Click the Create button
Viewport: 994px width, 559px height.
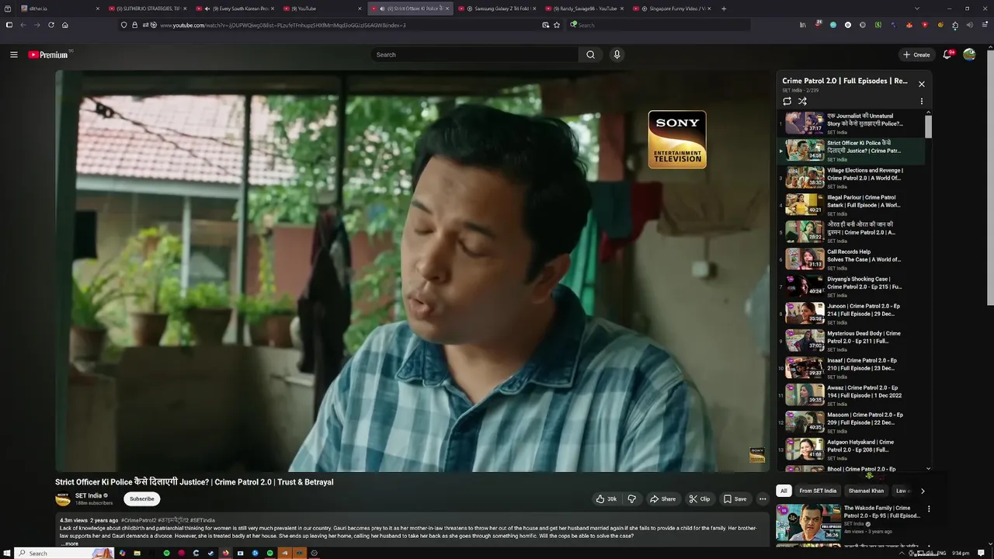click(x=916, y=54)
